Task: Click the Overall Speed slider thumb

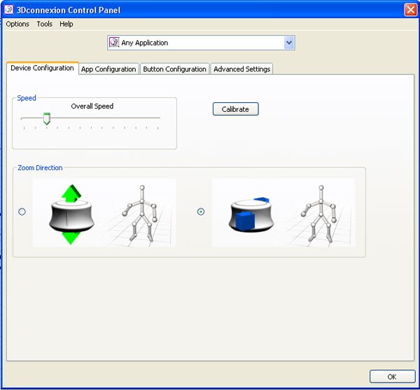Action: pyautogui.click(x=47, y=118)
